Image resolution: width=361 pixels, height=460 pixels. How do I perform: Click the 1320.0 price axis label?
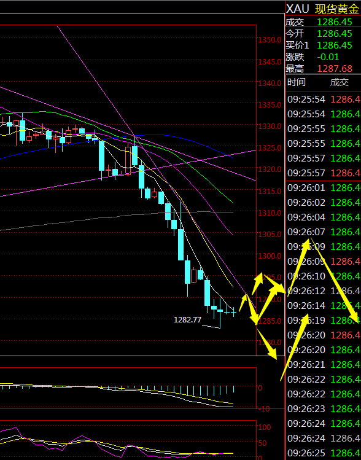point(270,170)
